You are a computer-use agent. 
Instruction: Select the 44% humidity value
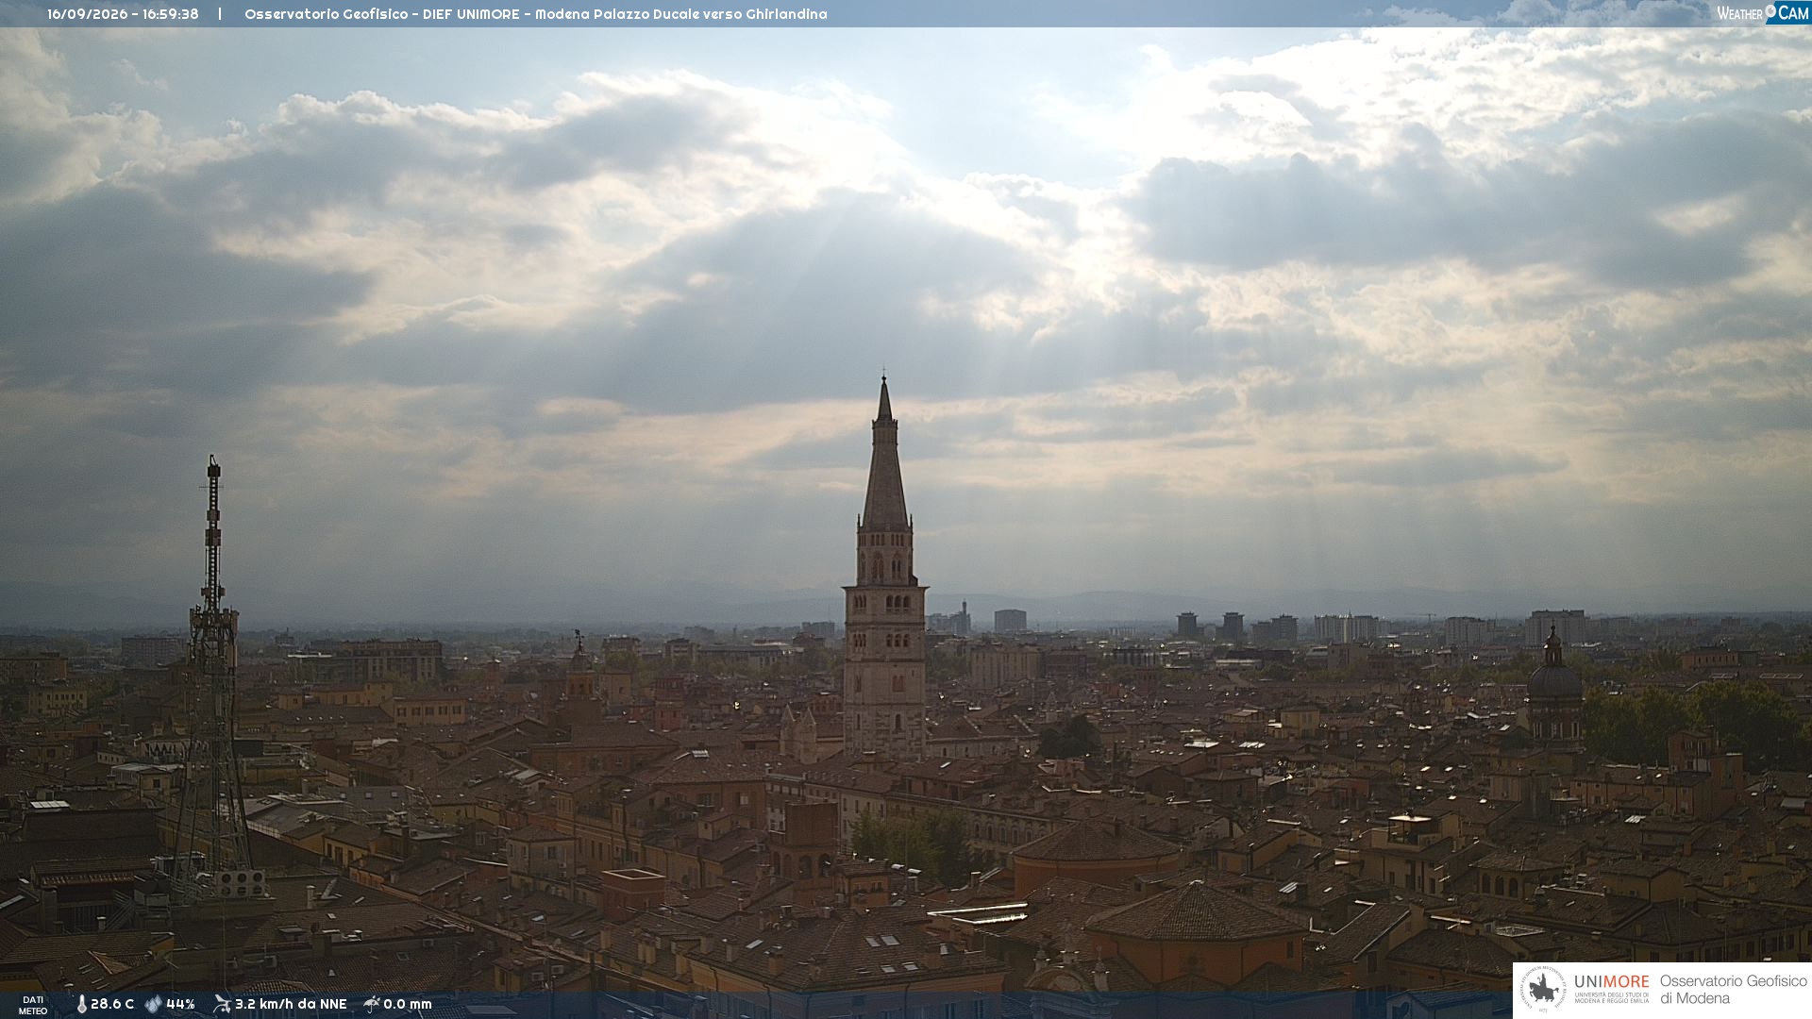180,1004
